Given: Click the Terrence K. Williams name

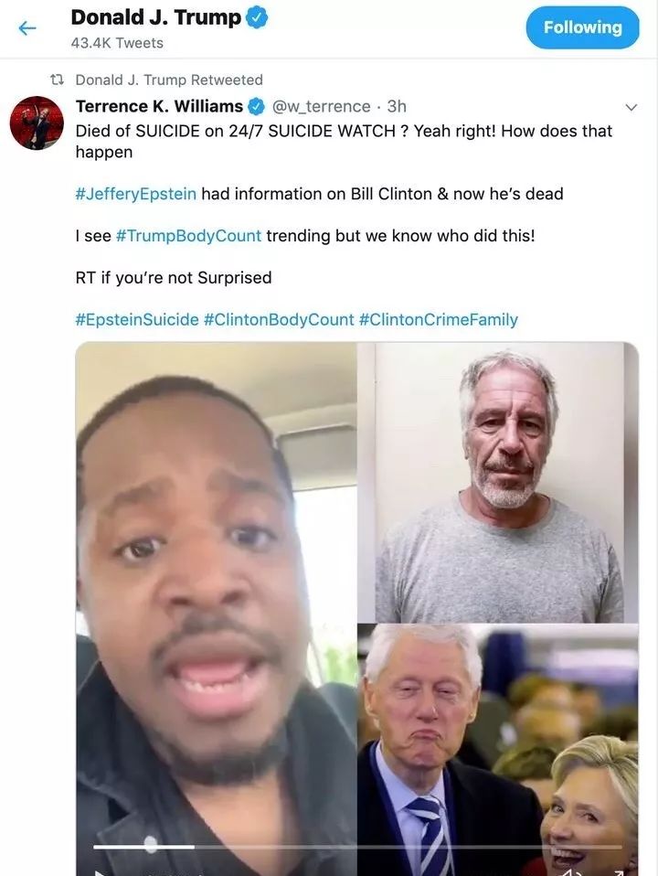Looking at the screenshot, I should click(x=159, y=105).
